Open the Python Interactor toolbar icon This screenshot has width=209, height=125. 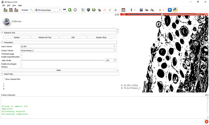click(x=175, y=10)
